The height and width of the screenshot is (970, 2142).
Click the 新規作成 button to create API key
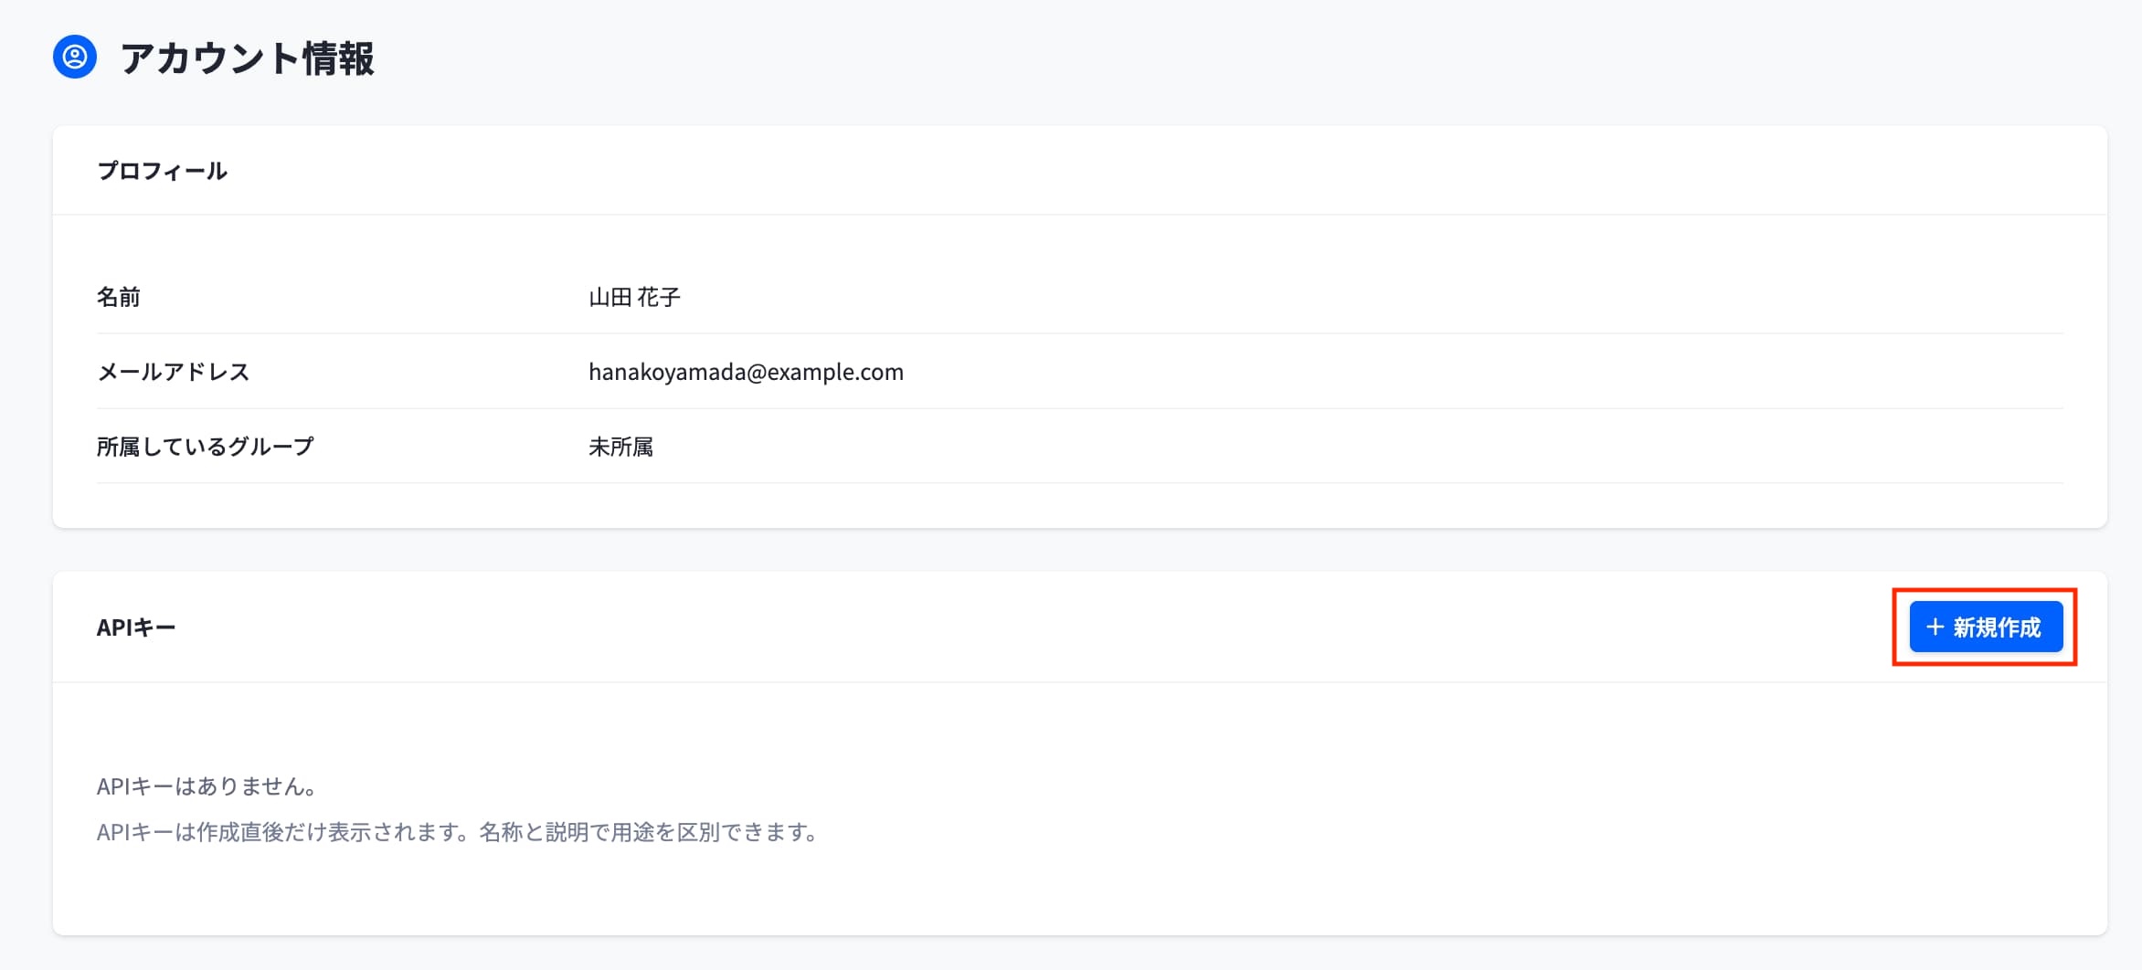coord(1986,627)
